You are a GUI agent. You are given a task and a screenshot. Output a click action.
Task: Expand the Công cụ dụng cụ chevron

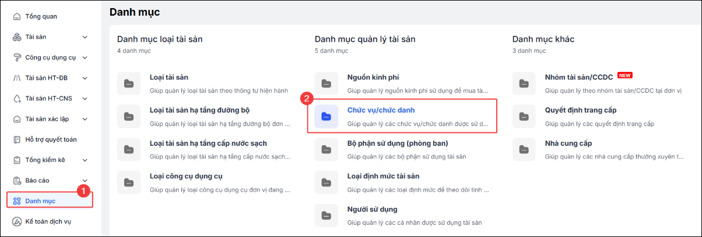click(x=85, y=58)
